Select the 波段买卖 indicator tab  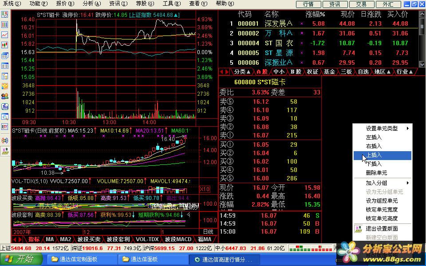89,239
